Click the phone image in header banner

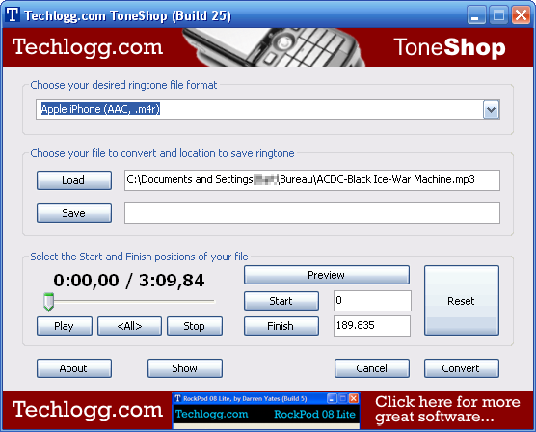pos(274,47)
